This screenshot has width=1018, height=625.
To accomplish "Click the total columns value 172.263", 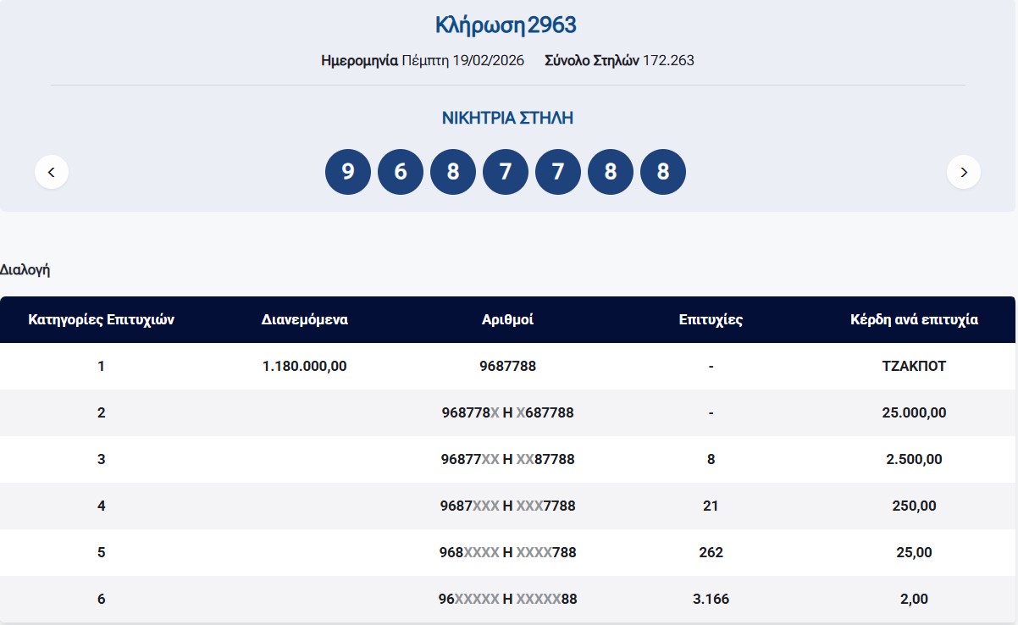I will [668, 60].
